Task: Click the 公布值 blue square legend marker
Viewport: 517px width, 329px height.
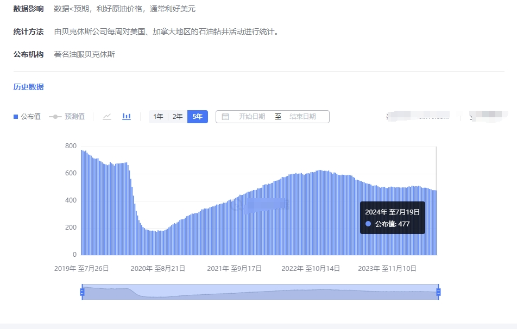Action: pyautogui.click(x=16, y=117)
